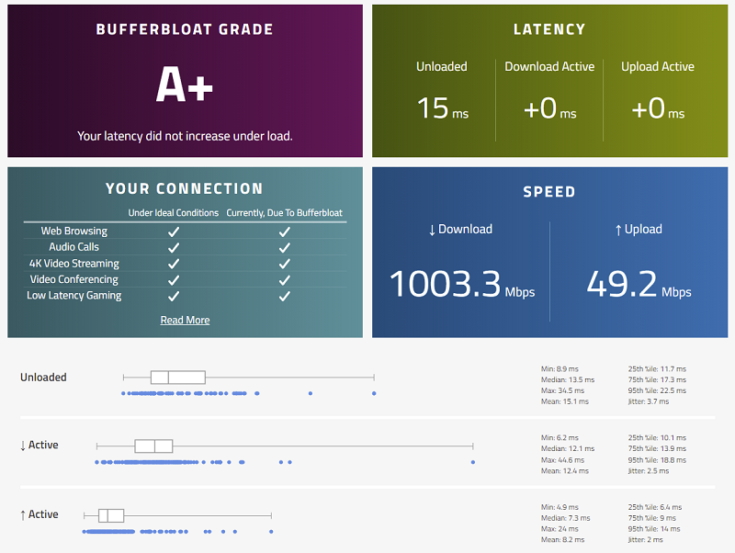Toggle the Web Browsing bufferbloat checkmark
The height and width of the screenshot is (553, 735).
(x=285, y=231)
